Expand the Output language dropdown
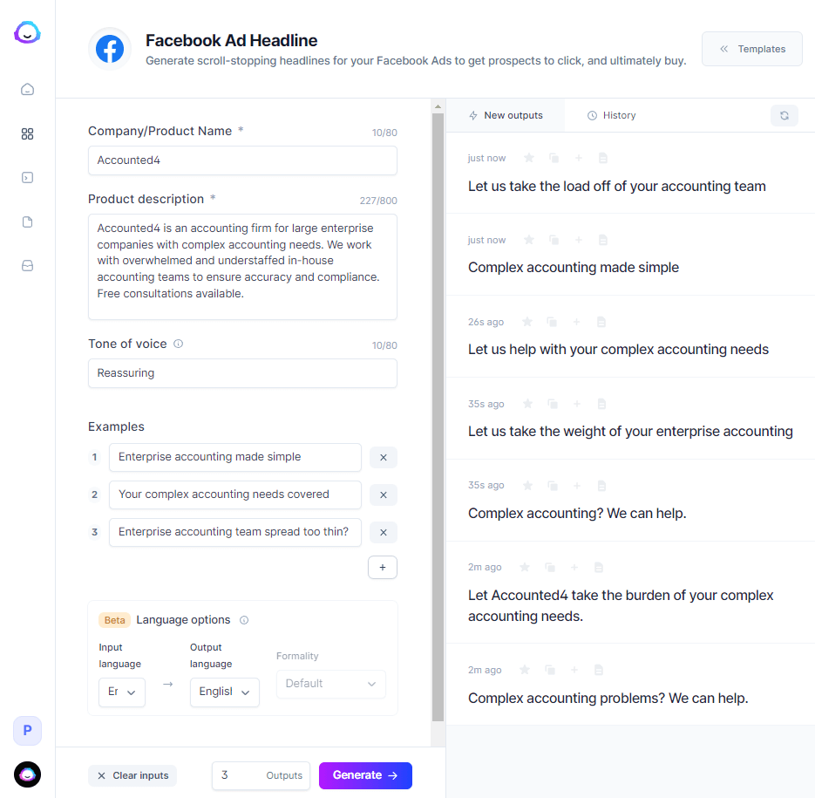This screenshot has width=815, height=798. click(x=225, y=692)
